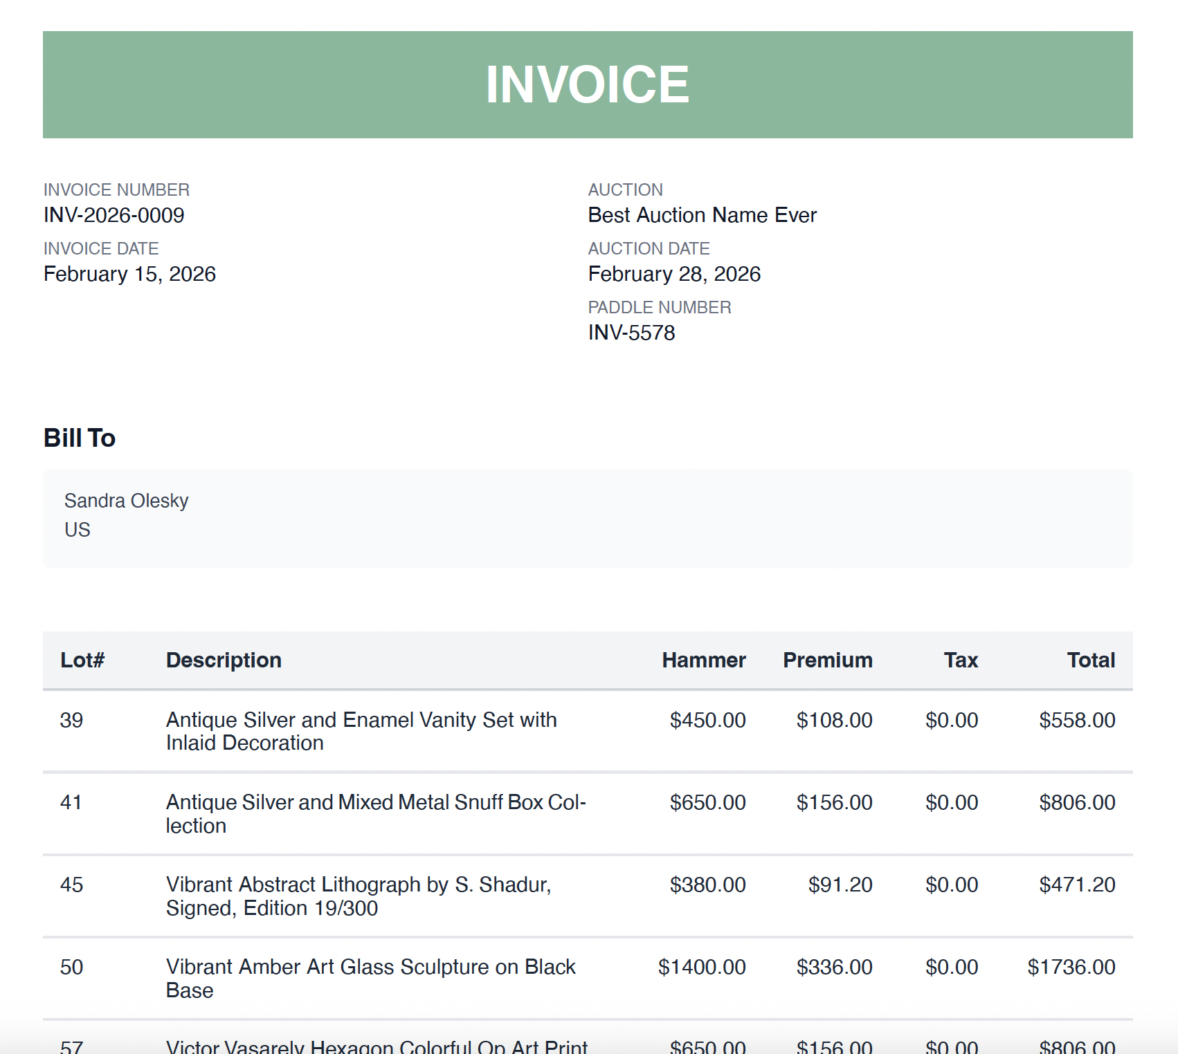Select the auction date February 28, 2026
This screenshot has height=1054, width=1178.
[x=673, y=274]
